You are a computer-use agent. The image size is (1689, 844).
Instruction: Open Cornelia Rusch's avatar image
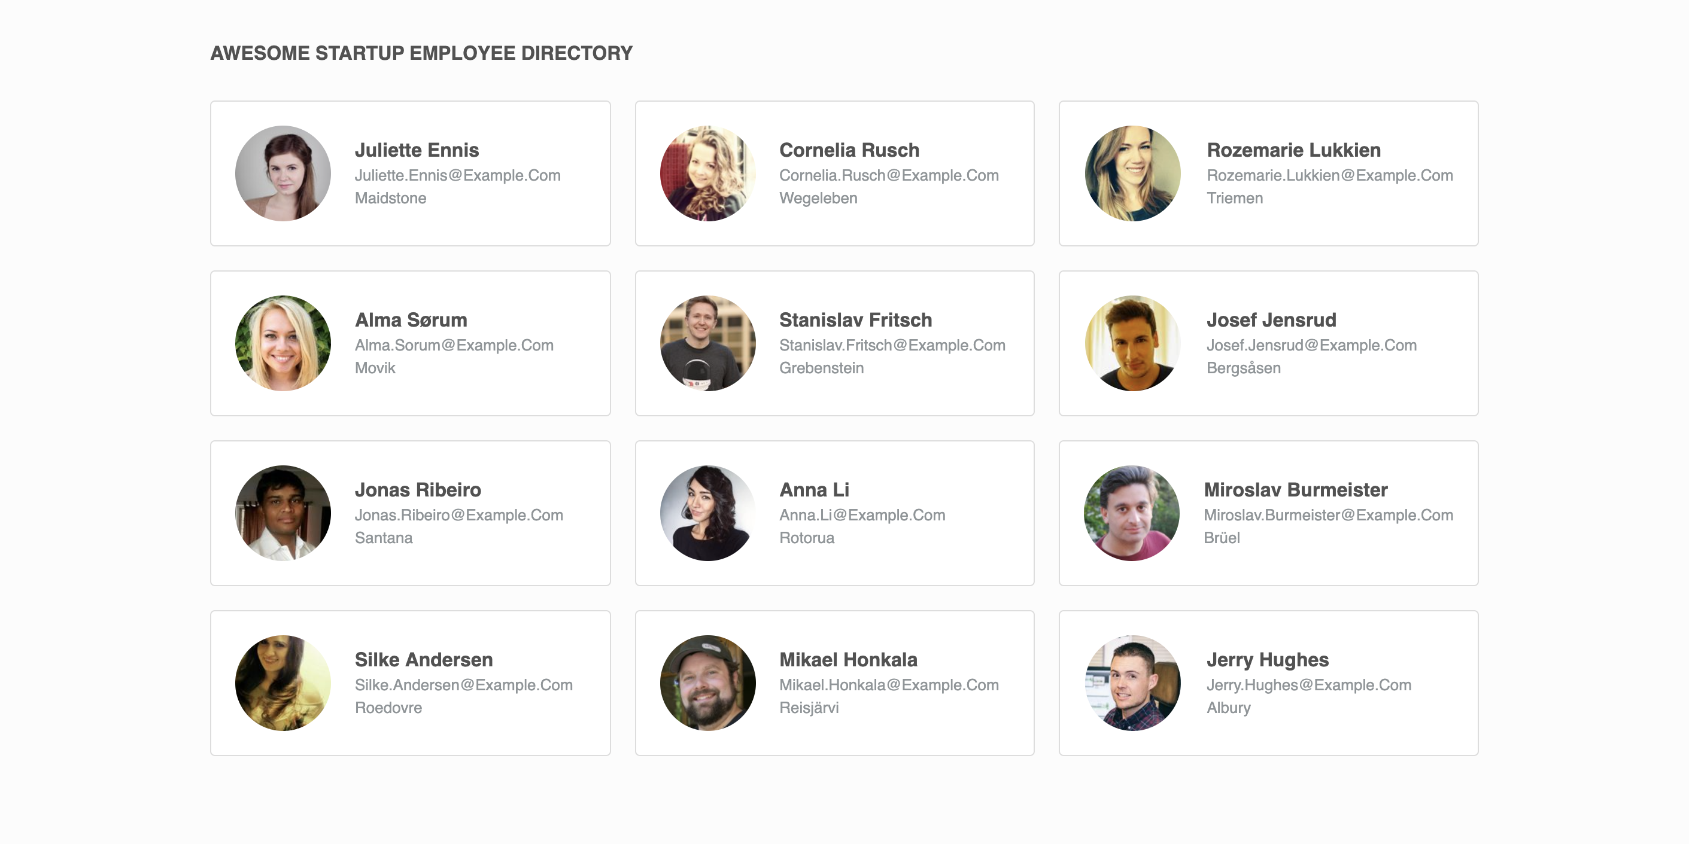pos(707,173)
